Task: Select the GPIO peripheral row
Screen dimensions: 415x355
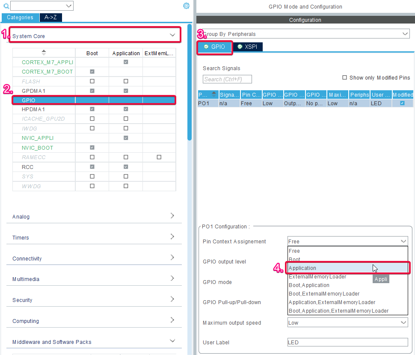Action: pyautogui.click(x=94, y=100)
